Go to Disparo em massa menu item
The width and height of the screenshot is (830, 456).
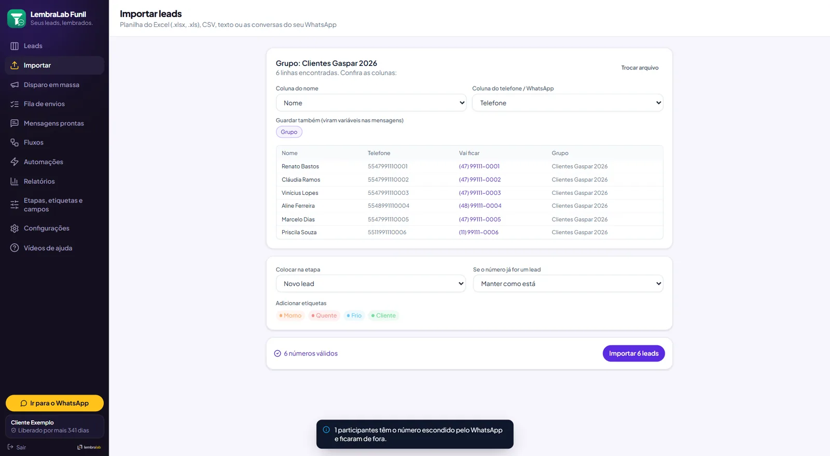(54, 85)
